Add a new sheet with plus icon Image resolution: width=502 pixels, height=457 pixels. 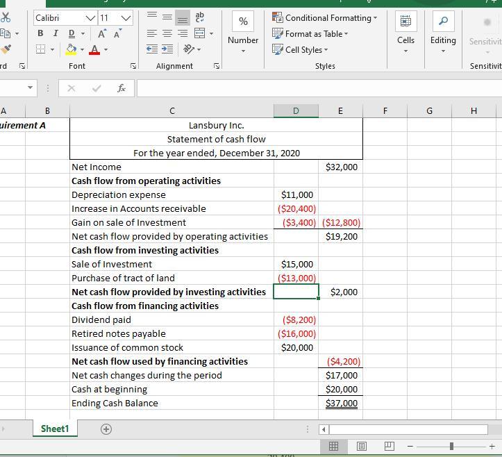(x=106, y=429)
